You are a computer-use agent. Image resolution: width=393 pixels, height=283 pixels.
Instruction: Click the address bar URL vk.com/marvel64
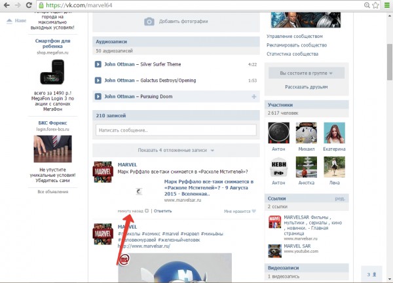(79, 5)
